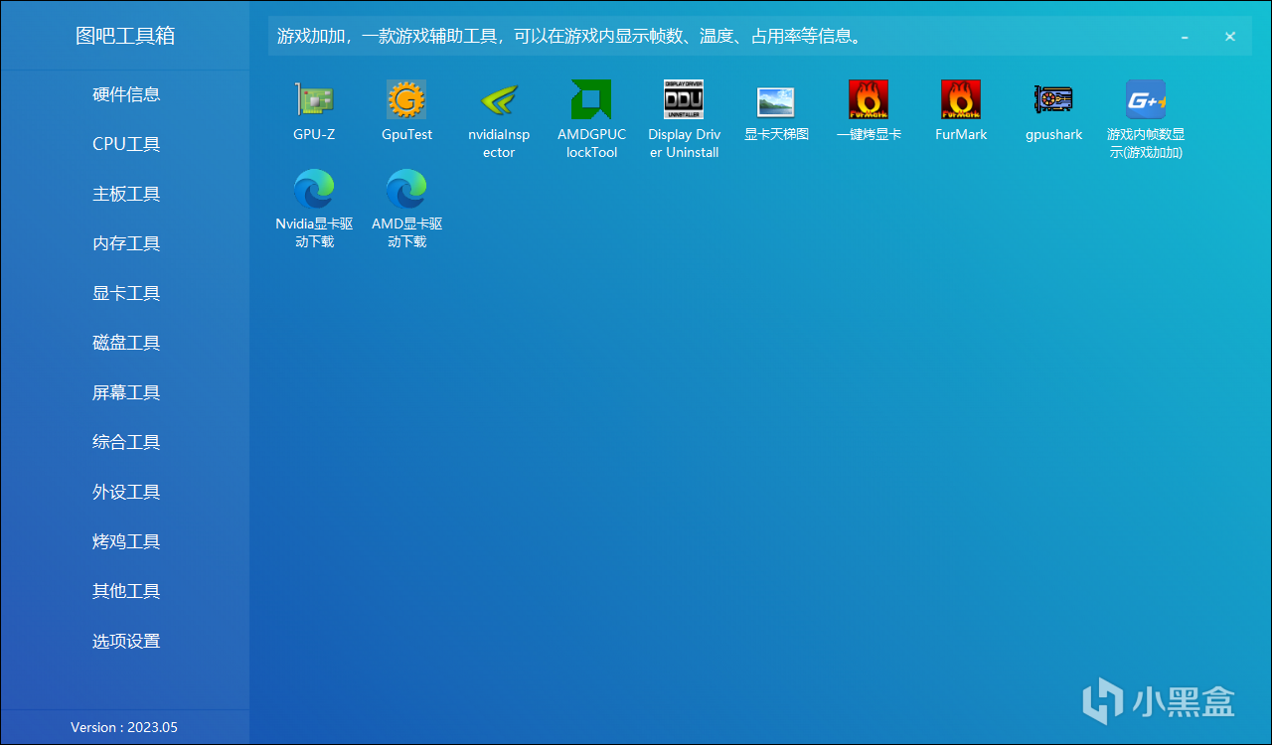进入烤鸡工具栏目
The image size is (1272, 745).
125,540
